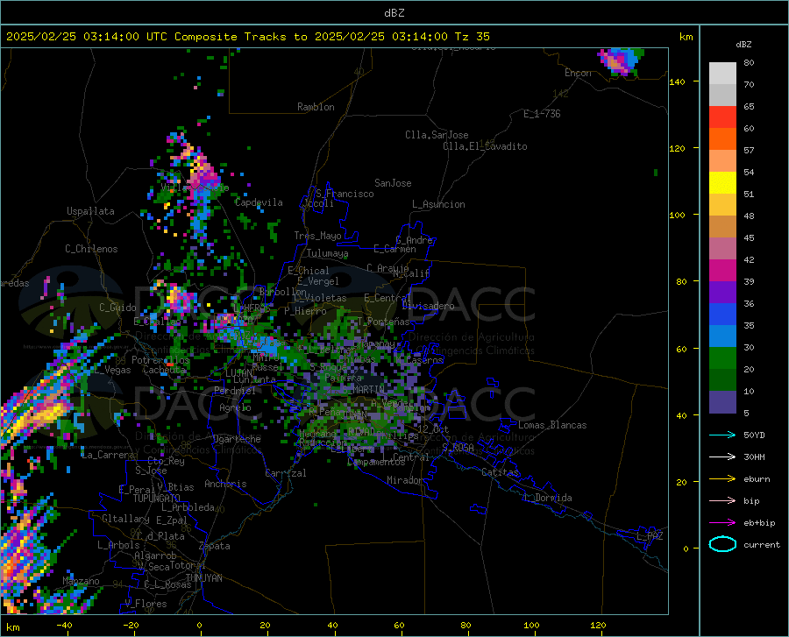This screenshot has height=637, width=789.
Task: Pick the dusty pink swatch above 42
Action: tap(722, 249)
